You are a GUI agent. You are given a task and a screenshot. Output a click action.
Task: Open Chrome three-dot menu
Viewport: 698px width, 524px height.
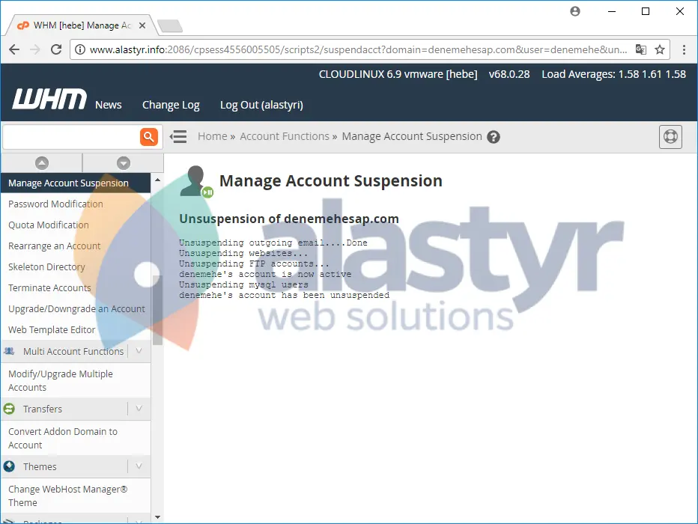685,49
